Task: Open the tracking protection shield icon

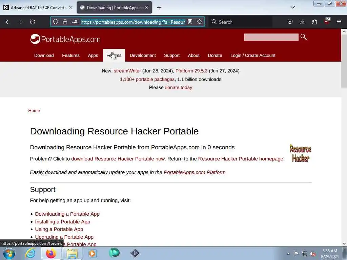Action: [x=56, y=22]
